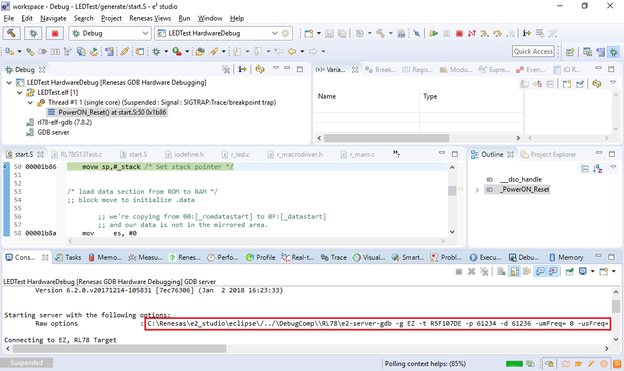Viewport: 624px width, 371px height.
Task: Open the launch configuration settings gear
Action: click(285, 33)
